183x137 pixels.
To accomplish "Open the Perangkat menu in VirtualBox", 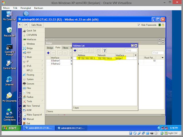I will (x=26, y=8).
